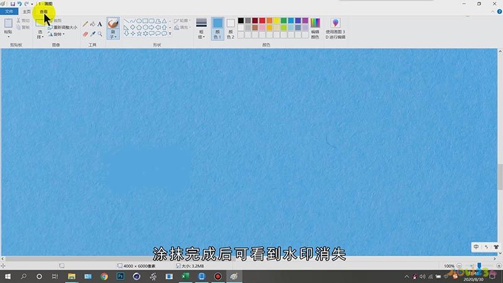Click the Undo arrow in title bar
503x283 pixels.
[19, 4]
